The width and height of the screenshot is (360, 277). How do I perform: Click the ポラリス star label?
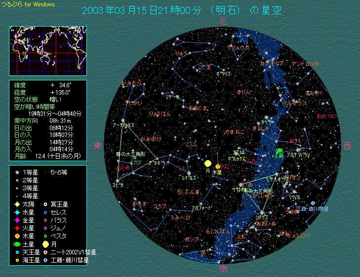point(224,73)
